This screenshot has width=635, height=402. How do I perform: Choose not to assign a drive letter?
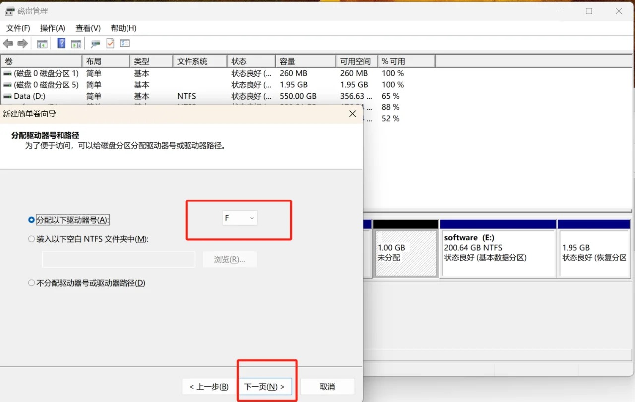coord(32,283)
